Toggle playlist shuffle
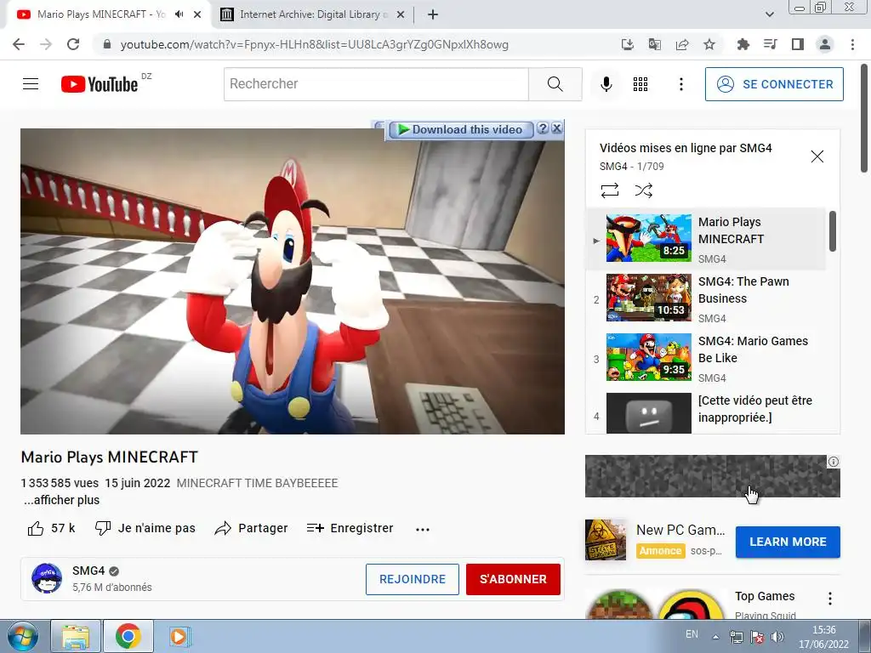The height and width of the screenshot is (653, 871). 643,190
